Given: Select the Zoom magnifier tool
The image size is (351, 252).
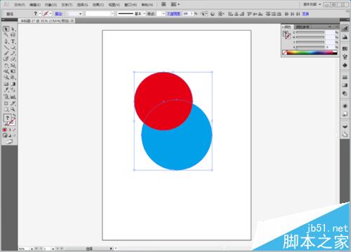Looking at the screenshot, I should 13,109.
